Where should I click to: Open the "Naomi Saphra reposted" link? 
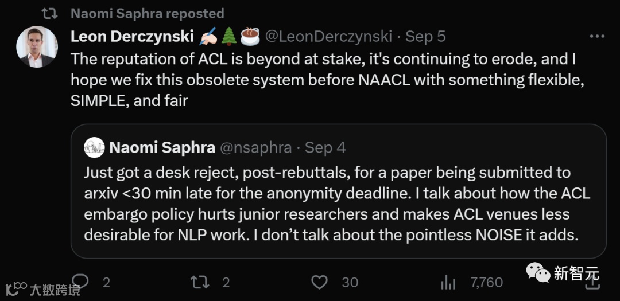point(147,13)
